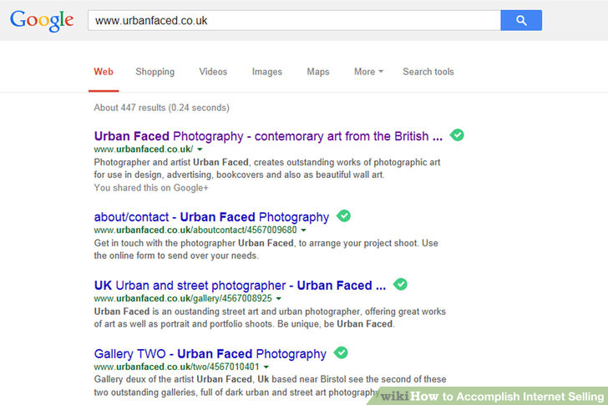608x405 pixels.
Task: Open about/contact - Urban Faced Photography link
Action: click(211, 217)
